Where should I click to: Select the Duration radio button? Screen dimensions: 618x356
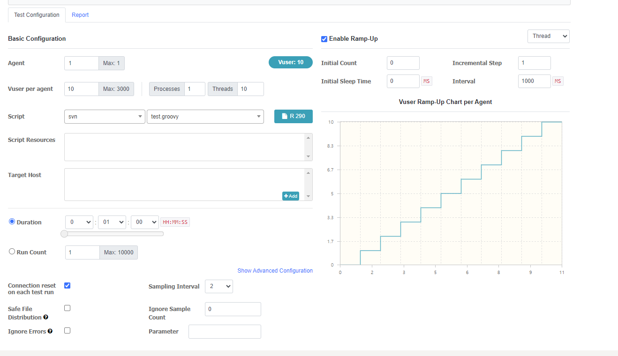pyautogui.click(x=12, y=222)
